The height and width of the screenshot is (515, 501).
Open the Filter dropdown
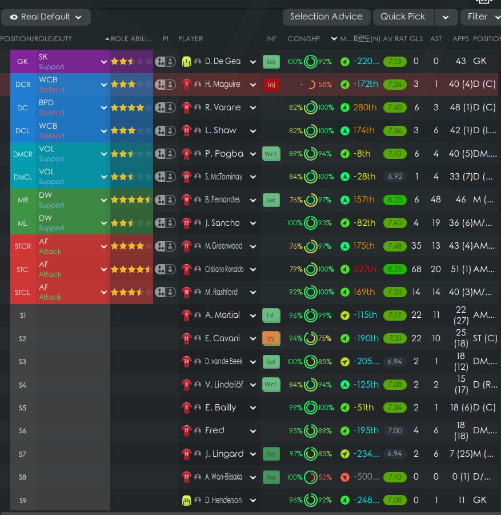click(481, 17)
